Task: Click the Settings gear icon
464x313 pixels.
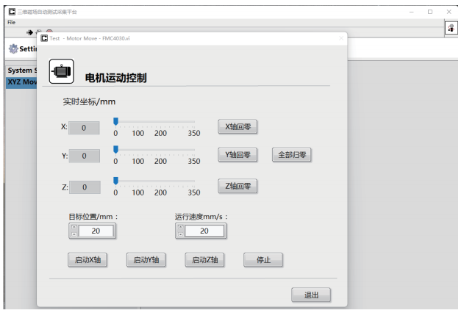Action: tap(13, 48)
